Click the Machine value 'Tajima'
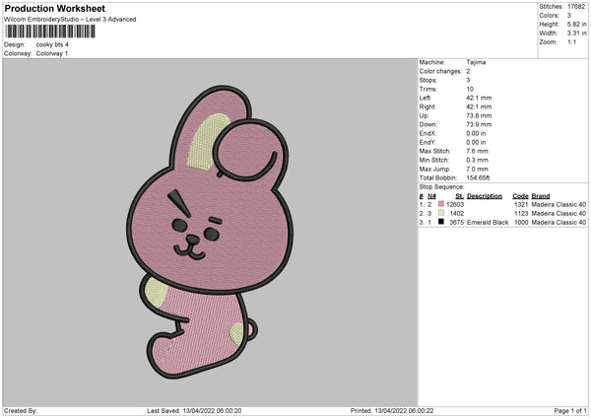Viewport: 591px width, 418px height. coord(476,62)
